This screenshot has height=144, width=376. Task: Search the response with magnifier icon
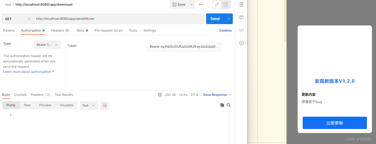click(229, 105)
